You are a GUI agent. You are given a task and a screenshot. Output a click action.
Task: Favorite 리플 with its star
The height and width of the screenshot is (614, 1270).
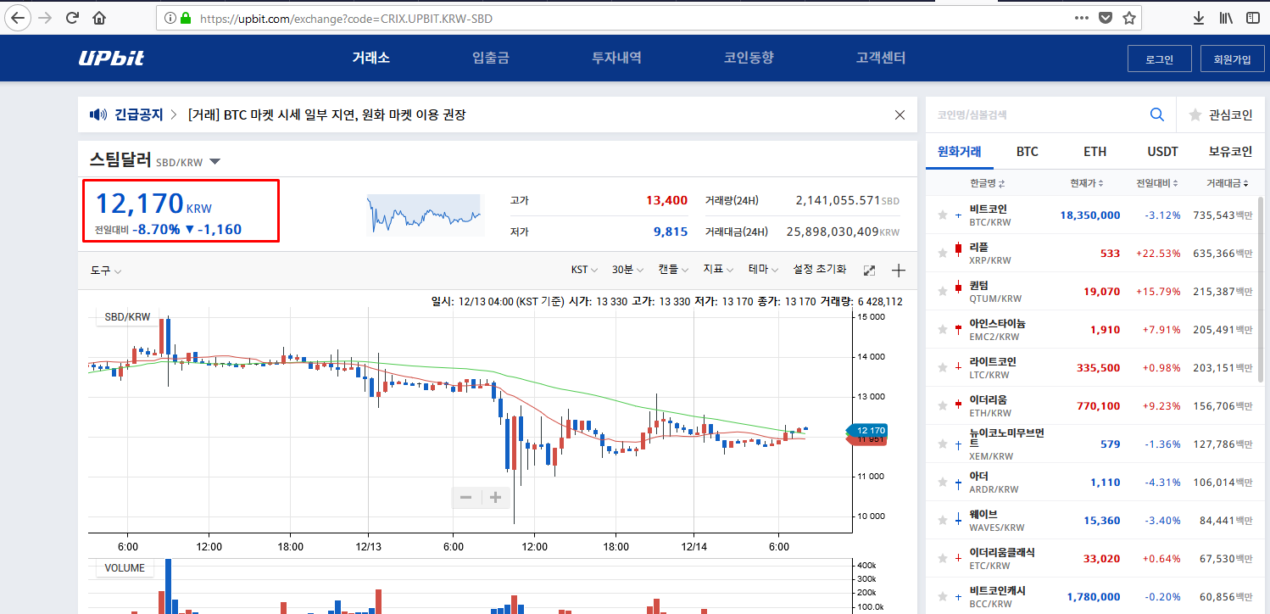[x=943, y=254]
